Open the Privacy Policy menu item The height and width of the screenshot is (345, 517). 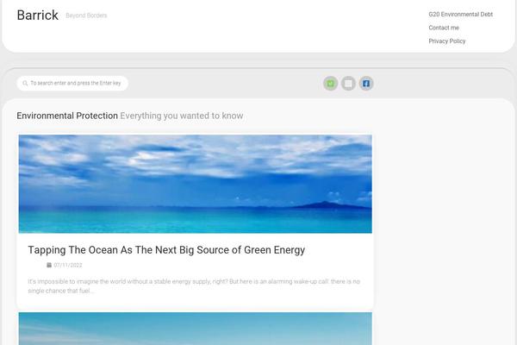tap(447, 41)
